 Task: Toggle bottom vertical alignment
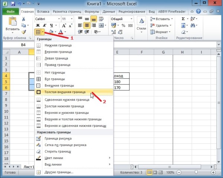click(94, 19)
